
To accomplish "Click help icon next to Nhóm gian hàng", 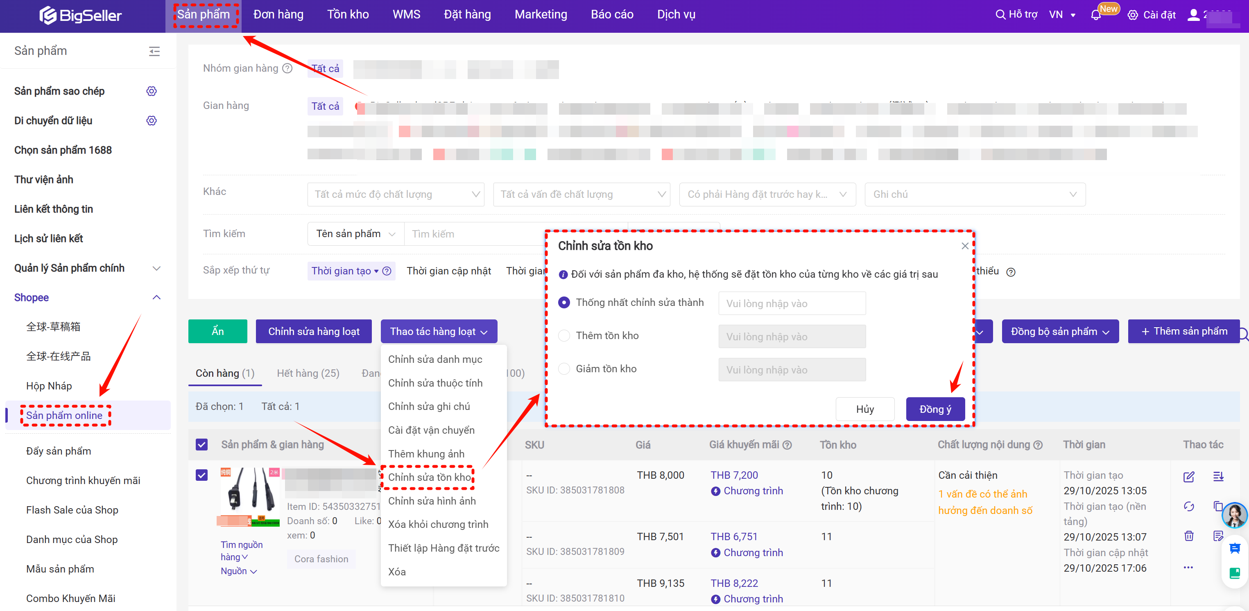I will pos(287,68).
